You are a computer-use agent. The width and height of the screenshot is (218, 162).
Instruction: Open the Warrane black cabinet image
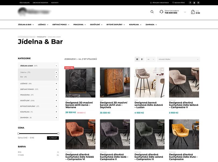[80, 82]
